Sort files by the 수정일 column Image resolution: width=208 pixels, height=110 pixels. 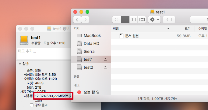pyautogui.click(x=201, y=29)
